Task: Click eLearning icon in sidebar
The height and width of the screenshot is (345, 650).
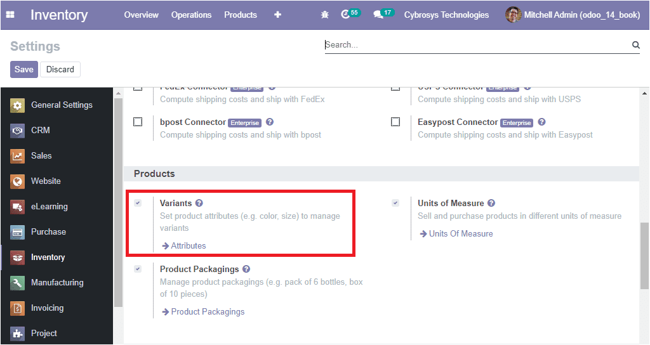Action: point(17,207)
